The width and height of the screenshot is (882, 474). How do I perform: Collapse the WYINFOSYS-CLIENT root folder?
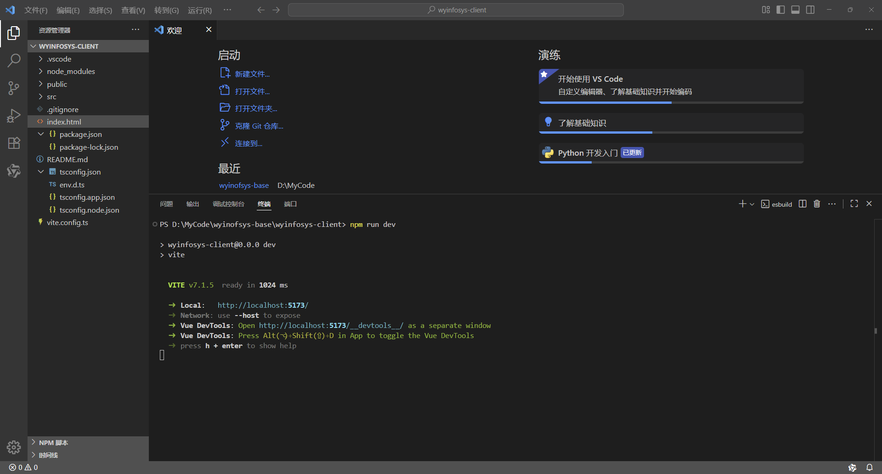[x=88, y=46]
